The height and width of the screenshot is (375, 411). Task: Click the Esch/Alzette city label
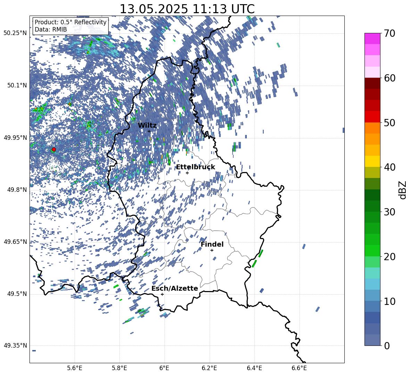175,289
